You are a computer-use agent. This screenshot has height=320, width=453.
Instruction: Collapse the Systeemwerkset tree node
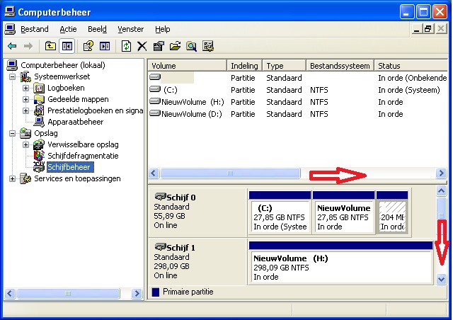click(12, 76)
